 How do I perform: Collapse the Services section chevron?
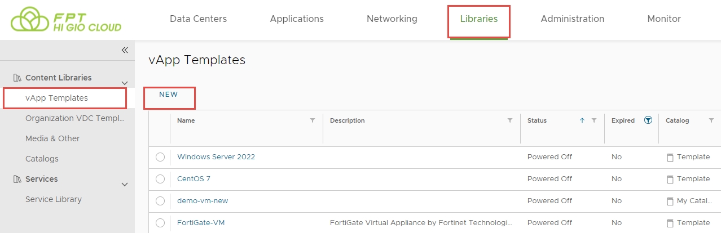(x=125, y=184)
